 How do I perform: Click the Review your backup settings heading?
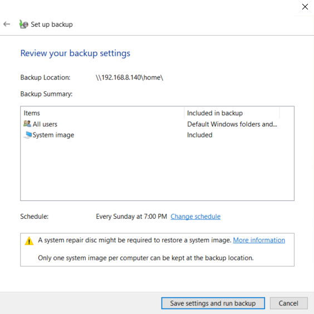[75, 53]
